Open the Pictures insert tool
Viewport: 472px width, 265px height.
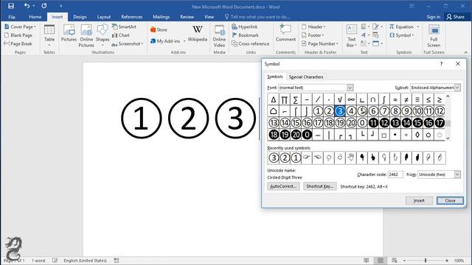(x=69, y=34)
